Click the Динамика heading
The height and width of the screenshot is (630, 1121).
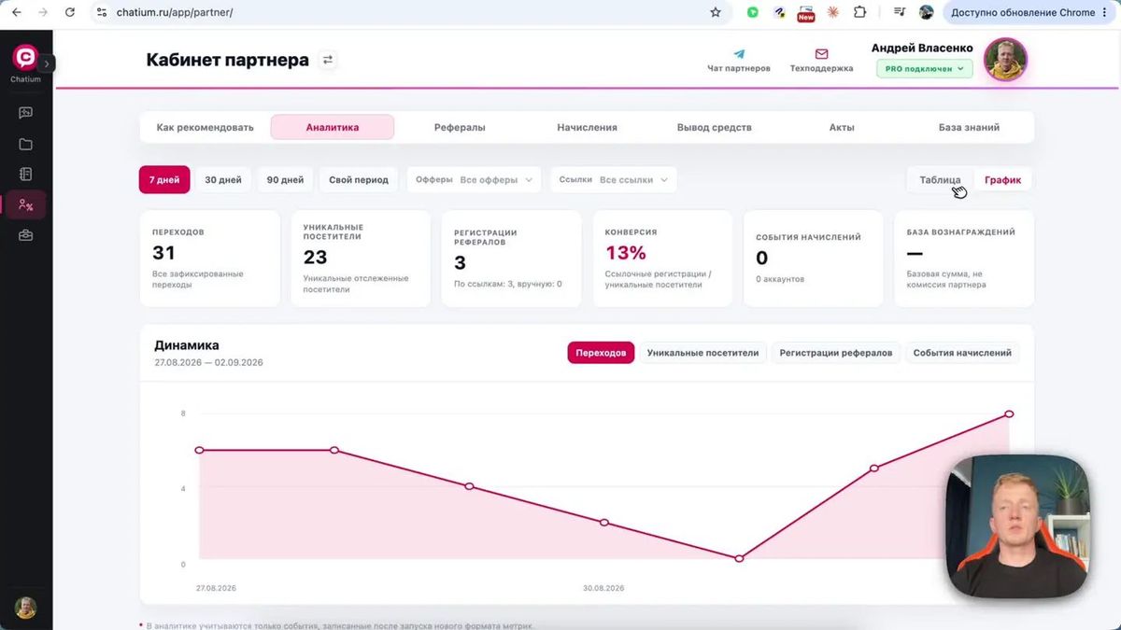click(187, 345)
